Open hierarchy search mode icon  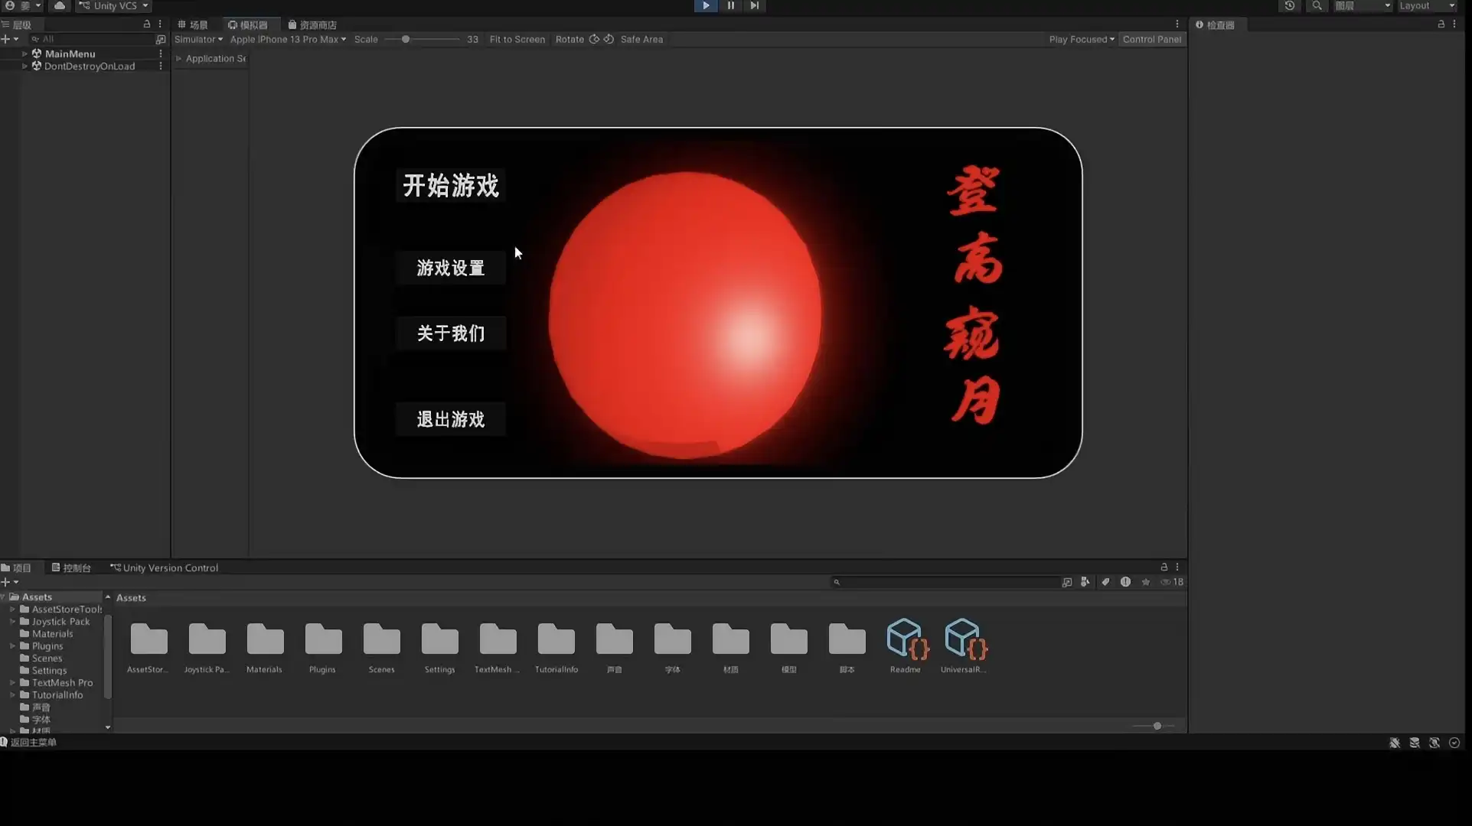pyautogui.click(x=160, y=39)
